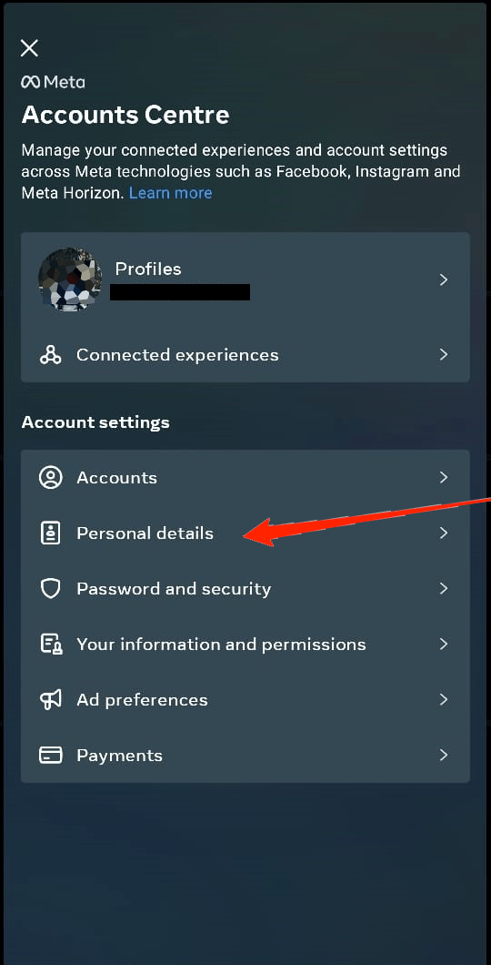Click the Ad preferences megaphone icon
Image resolution: width=491 pixels, height=965 pixels.
pos(50,700)
